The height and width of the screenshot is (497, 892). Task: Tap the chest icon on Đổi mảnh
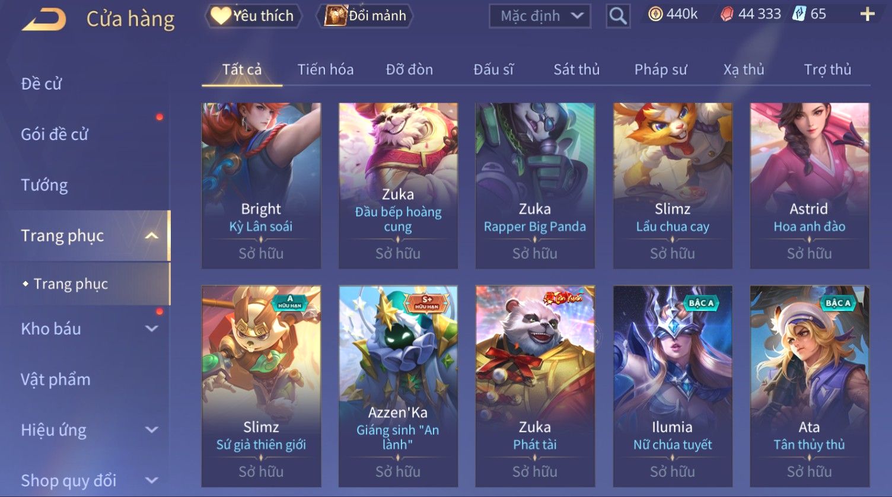tap(335, 15)
